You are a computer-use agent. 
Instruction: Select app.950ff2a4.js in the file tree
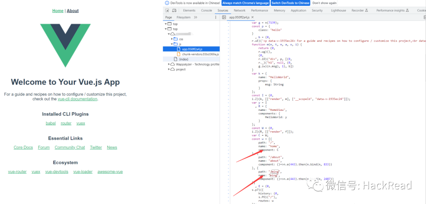[x=191, y=49]
